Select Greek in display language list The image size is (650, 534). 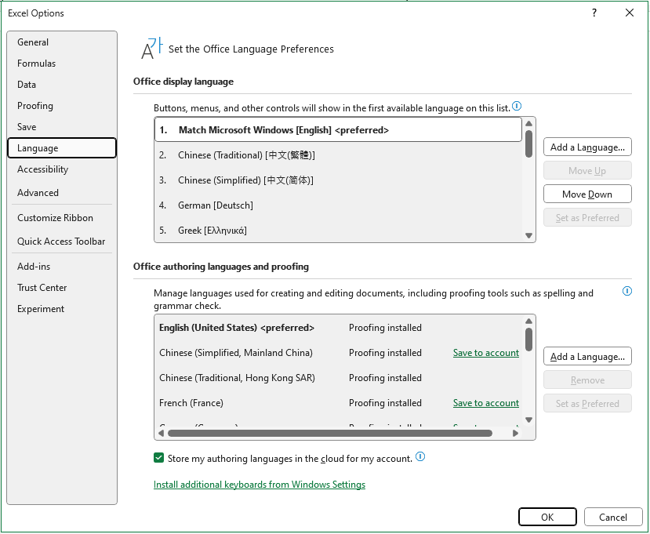click(x=338, y=231)
